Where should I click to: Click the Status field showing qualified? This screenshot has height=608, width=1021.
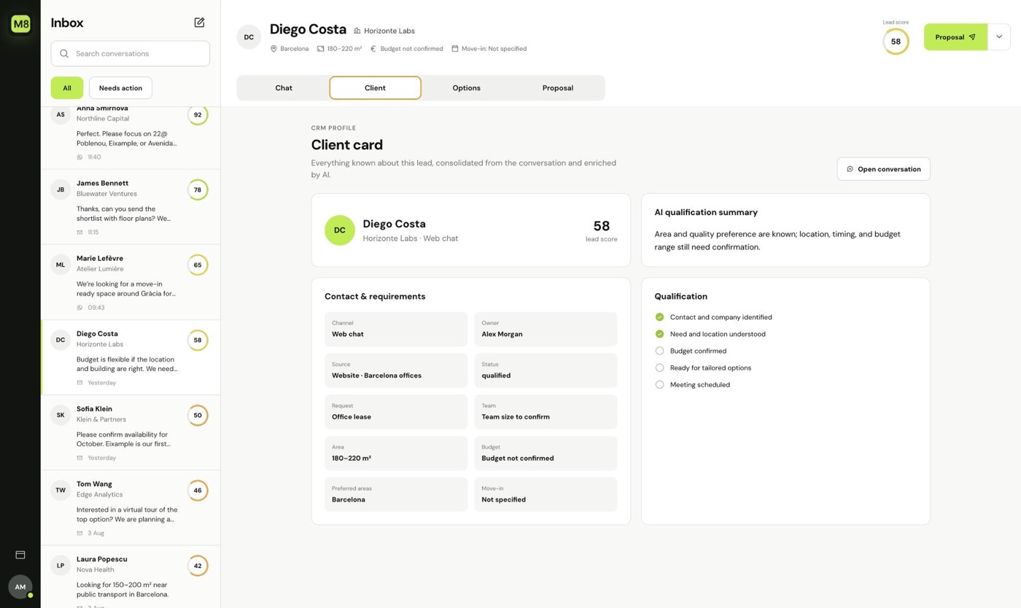[x=546, y=370]
